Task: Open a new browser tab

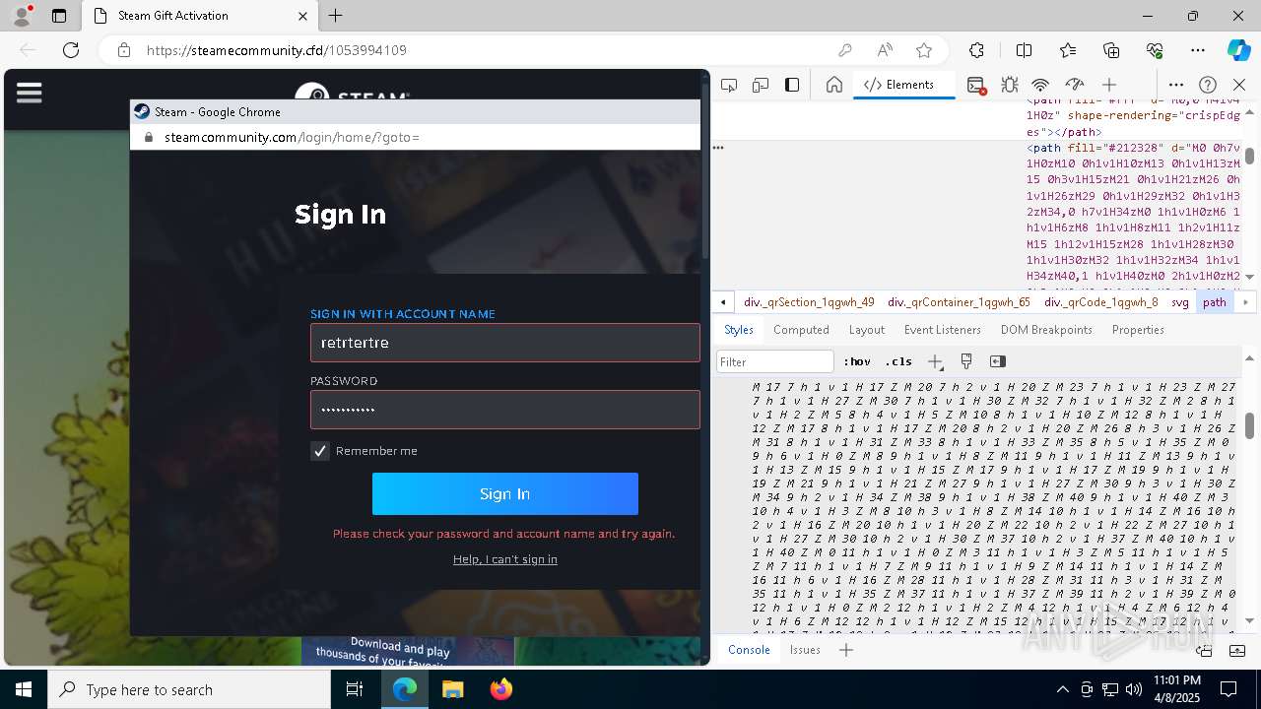Action: coord(336,16)
